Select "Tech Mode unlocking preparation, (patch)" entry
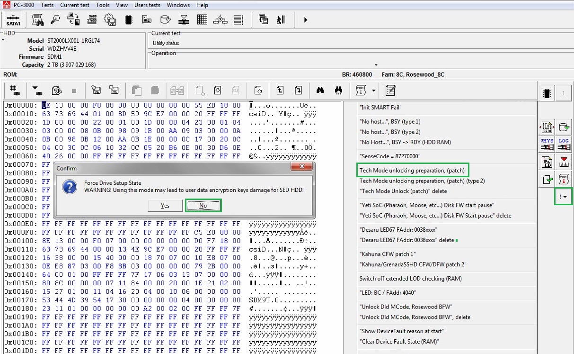 (x=412, y=170)
